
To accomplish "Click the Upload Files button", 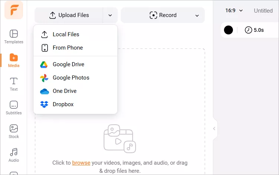I will click(x=69, y=15).
